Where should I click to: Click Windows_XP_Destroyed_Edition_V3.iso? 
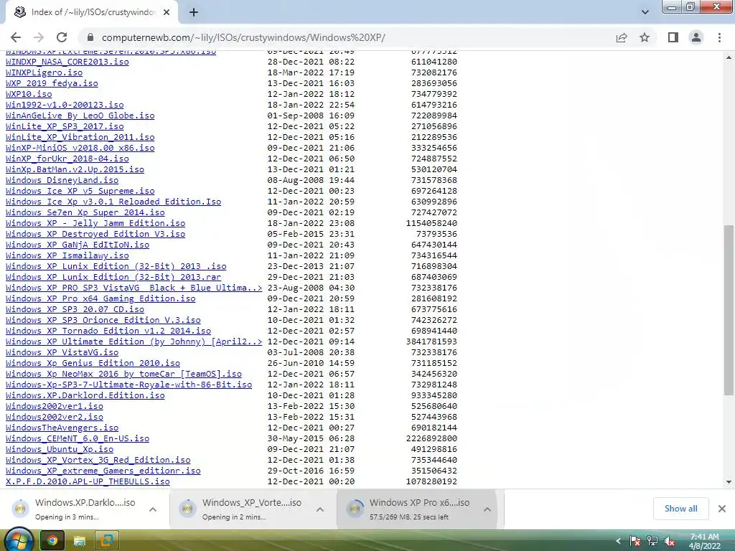pyautogui.click(x=95, y=235)
